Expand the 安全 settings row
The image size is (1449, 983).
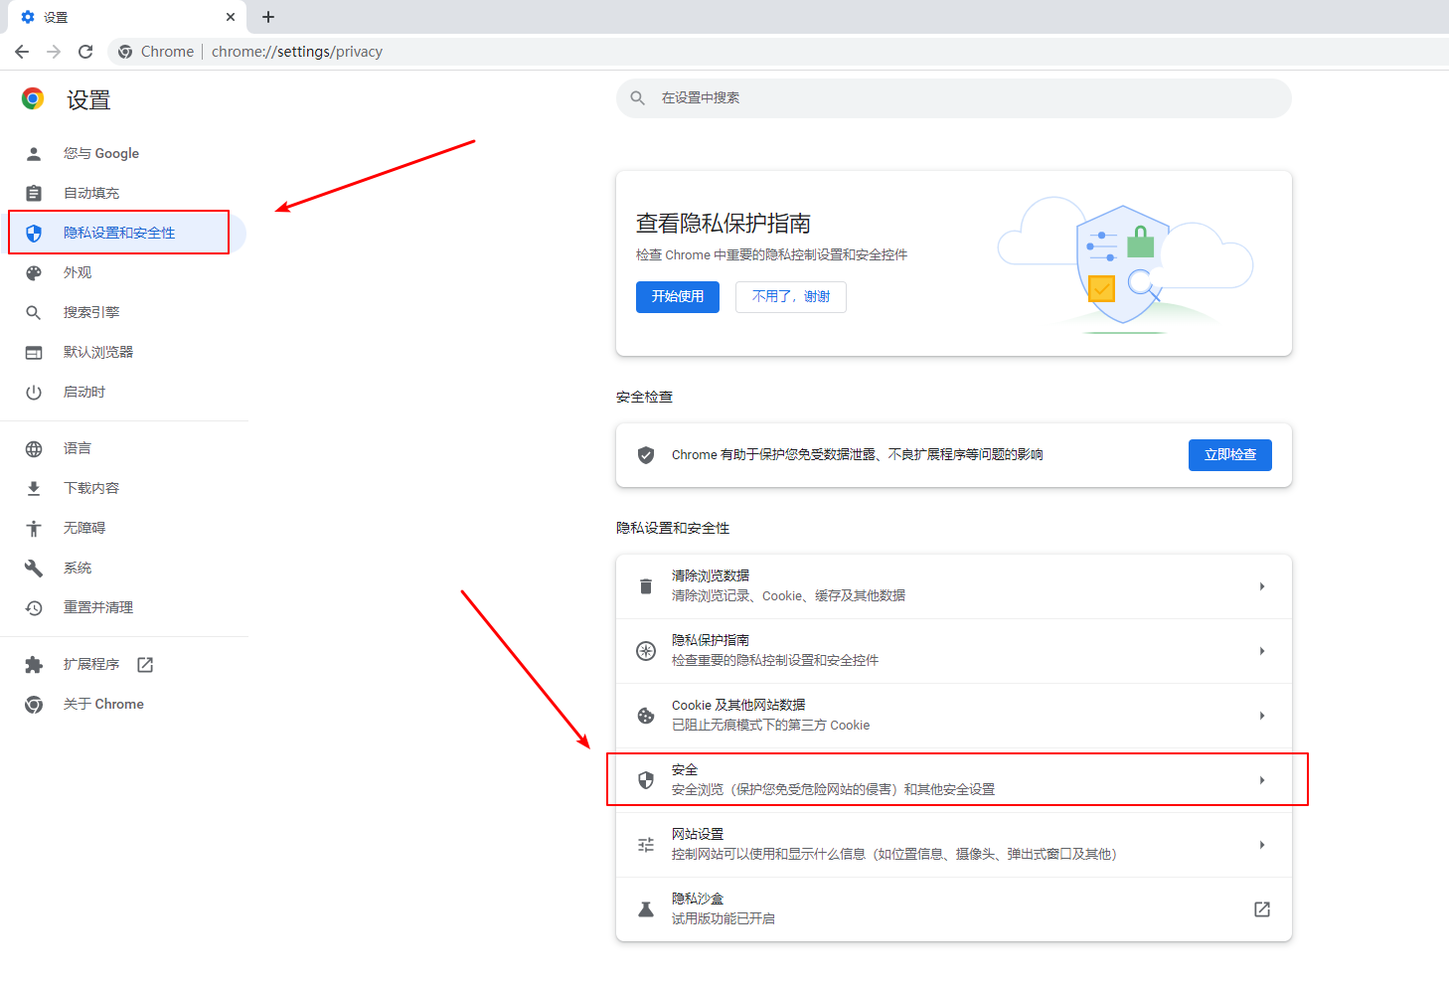956,779
